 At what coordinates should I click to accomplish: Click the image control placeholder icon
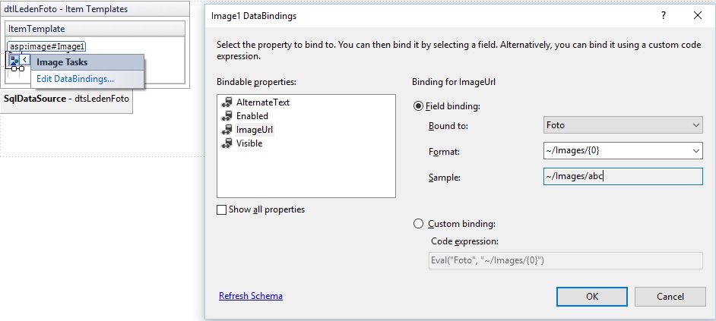14,60
